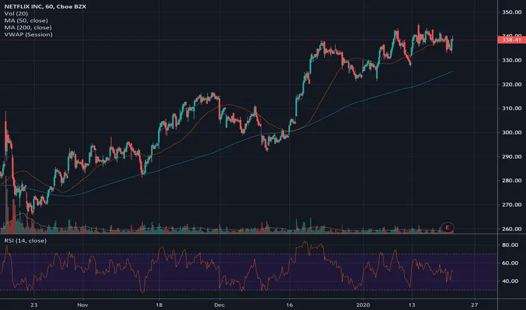
Task: Click the '27' date on time axis
Action: click(x=474, y=305)
